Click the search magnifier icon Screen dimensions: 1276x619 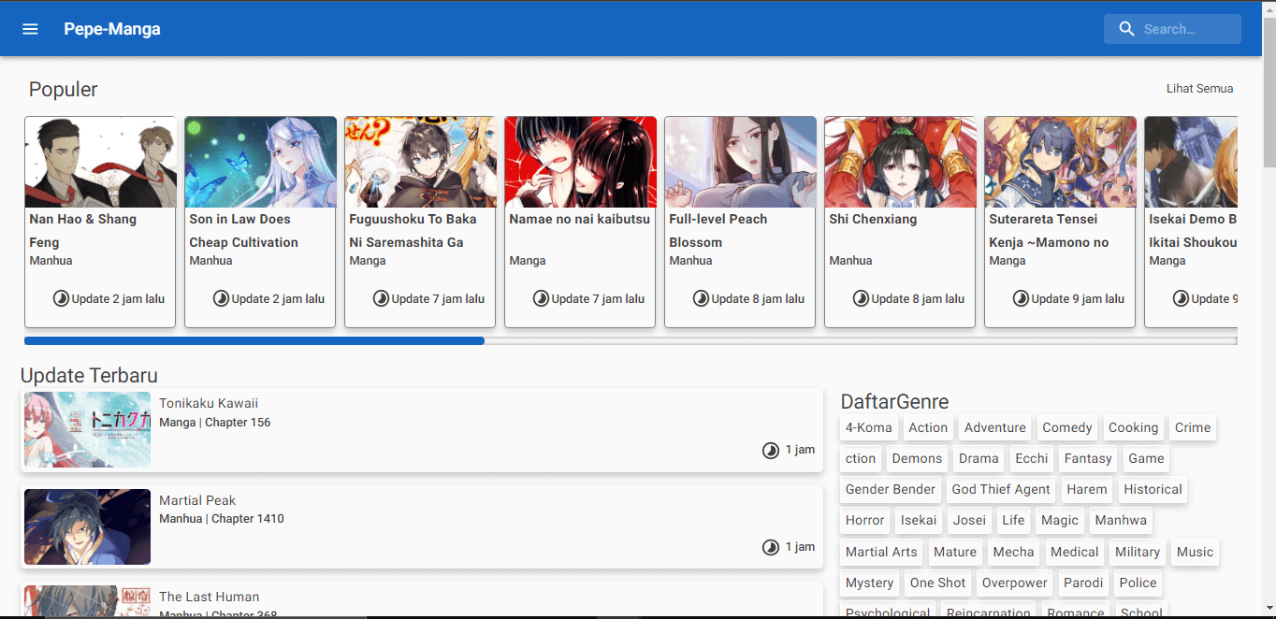click(1126, 29)
